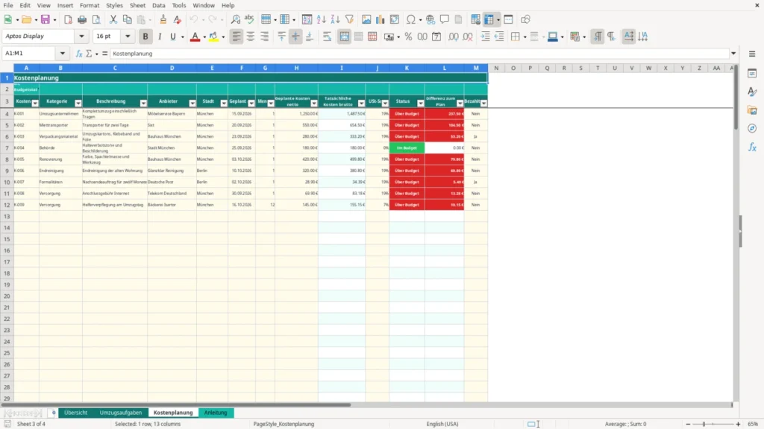Screen dimensions: 764x429
Task: Toggle Align Right
Action: click(265, 36)
